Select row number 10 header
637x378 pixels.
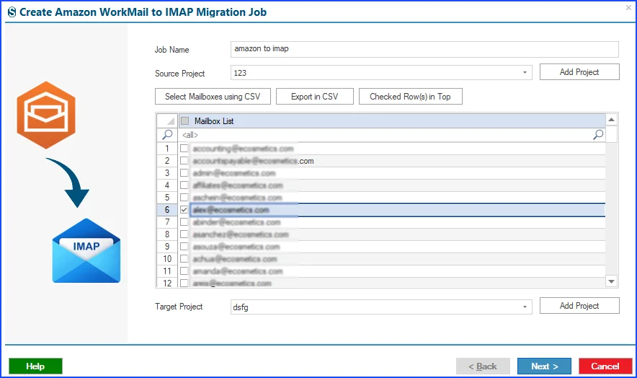click(x=167, y=259)
